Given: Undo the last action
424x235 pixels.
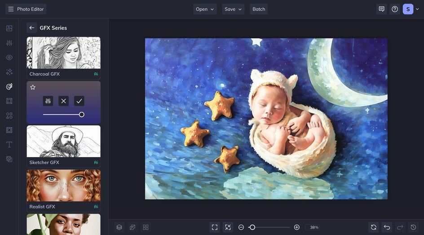Looking at the screenshot, I should tap(387, 227).
